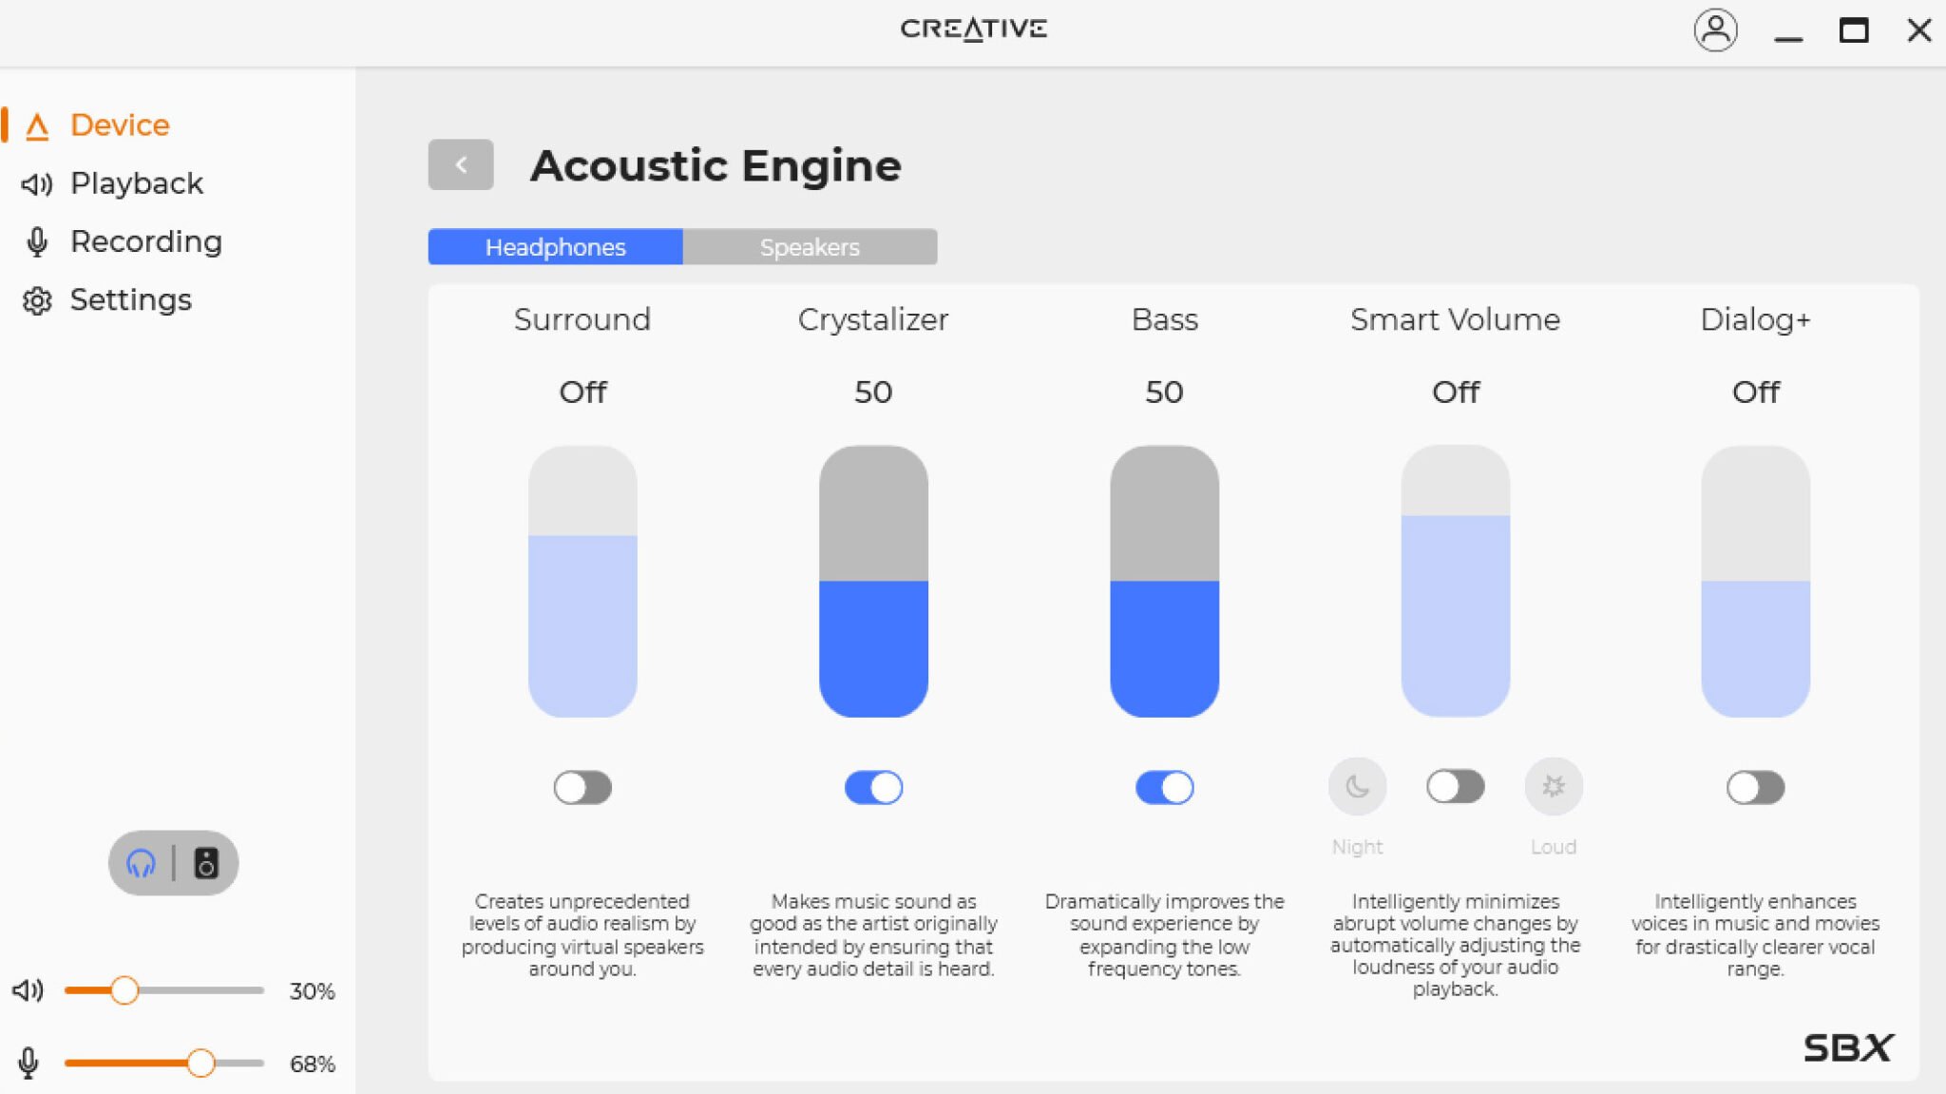
Task: Click the user account profile icon
Action: click(1715, 30)
